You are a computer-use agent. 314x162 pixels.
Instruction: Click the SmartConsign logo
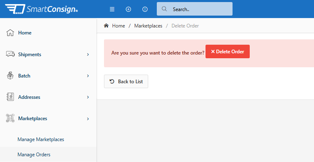(x=41, y=9)
